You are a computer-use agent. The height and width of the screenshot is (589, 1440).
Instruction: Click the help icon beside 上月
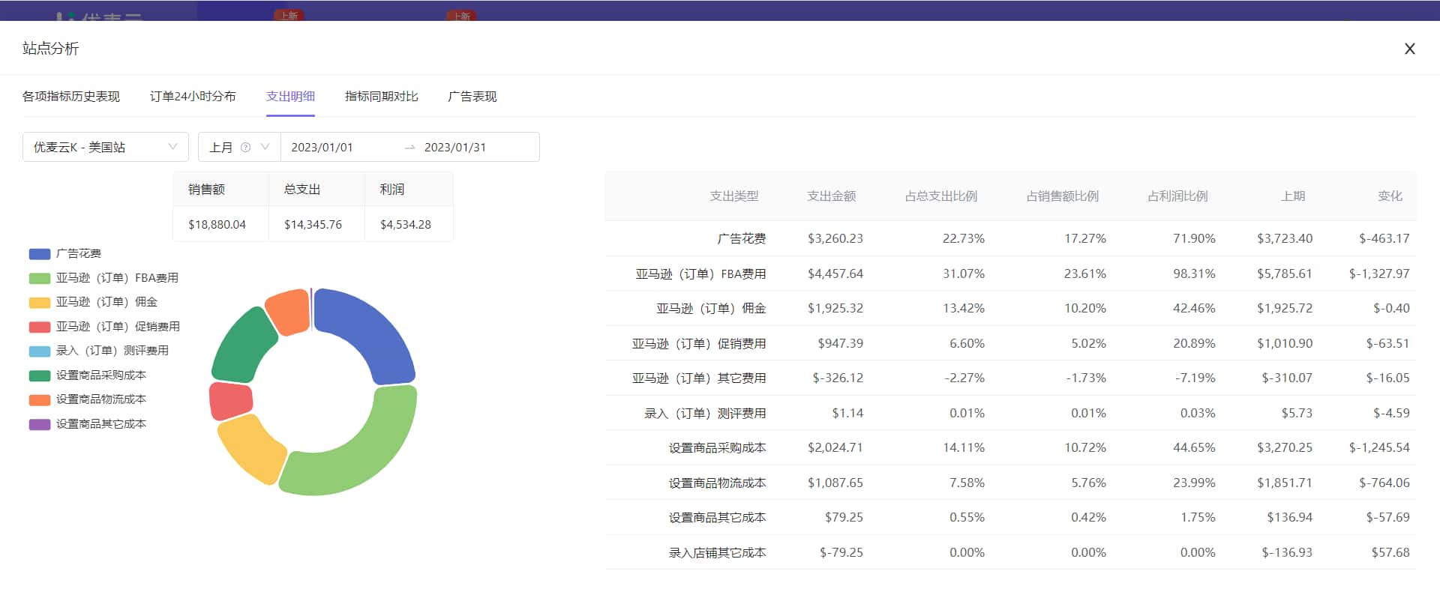245,148
